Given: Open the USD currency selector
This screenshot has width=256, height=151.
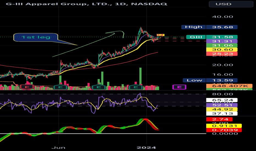Looking at the screenshot, I should point(231,4).
